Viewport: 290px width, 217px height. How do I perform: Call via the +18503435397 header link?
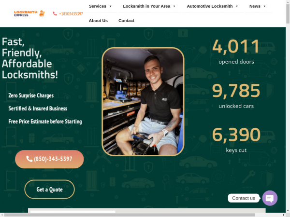tap(71, 14)
